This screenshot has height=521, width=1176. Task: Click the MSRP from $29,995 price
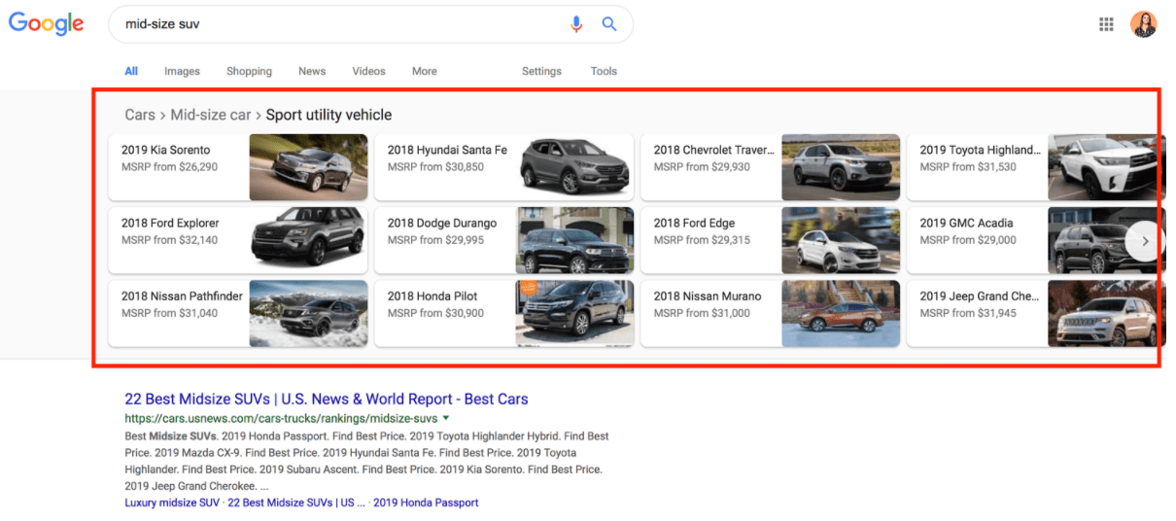click(435, 240)
